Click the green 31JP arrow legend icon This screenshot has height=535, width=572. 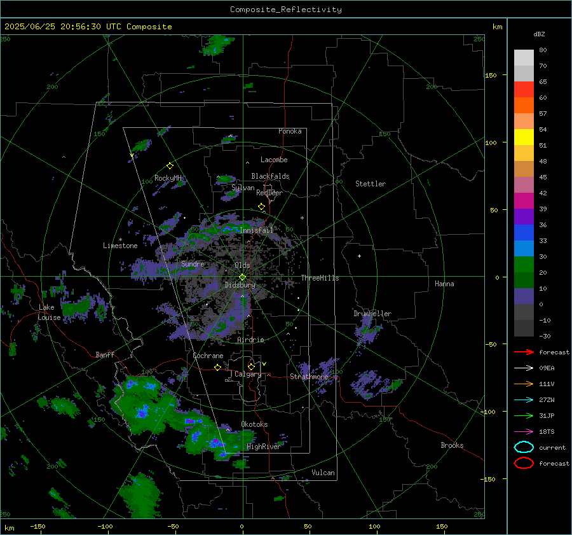(524, 415)
